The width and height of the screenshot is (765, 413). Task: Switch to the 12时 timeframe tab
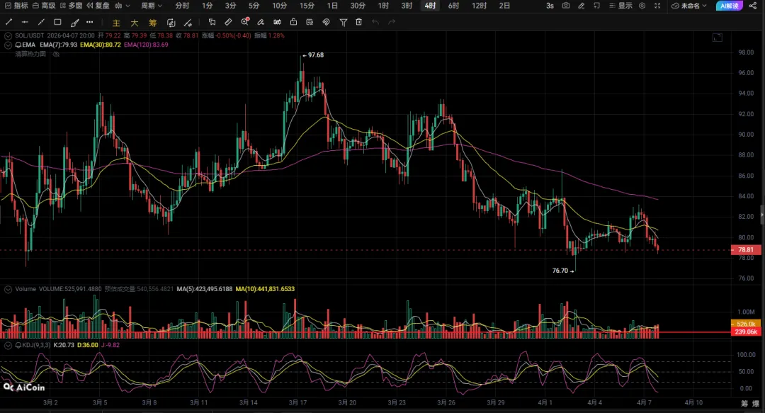tap(479, 6)
